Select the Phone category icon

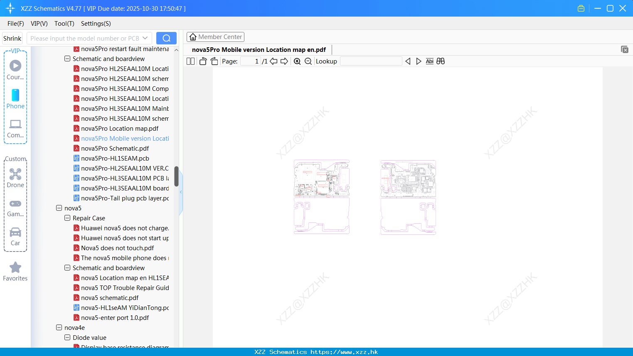coord(15,99)
